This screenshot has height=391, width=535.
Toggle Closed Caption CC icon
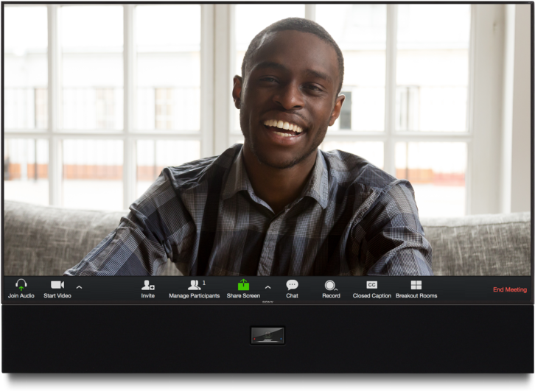(371, 285)
